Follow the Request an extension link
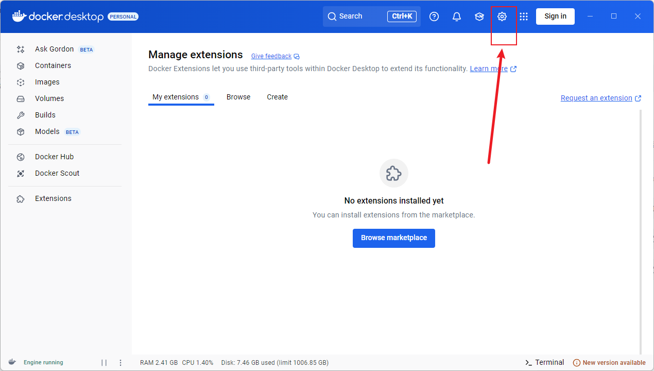Image resolution: width=654 pixels, height=371 pixels. (x=596, y=98)
